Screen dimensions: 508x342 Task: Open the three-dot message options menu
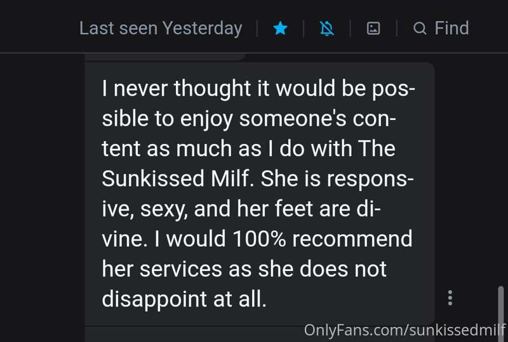(x=450, y=298)
